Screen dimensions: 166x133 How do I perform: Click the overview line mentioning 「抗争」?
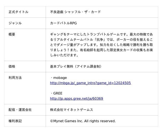pos(101,40)
